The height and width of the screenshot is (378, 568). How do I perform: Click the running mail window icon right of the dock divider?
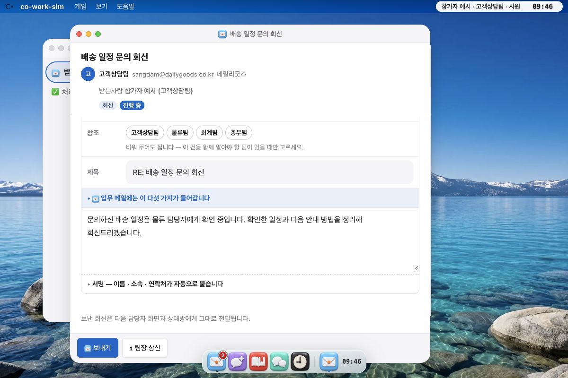(329, 362)
